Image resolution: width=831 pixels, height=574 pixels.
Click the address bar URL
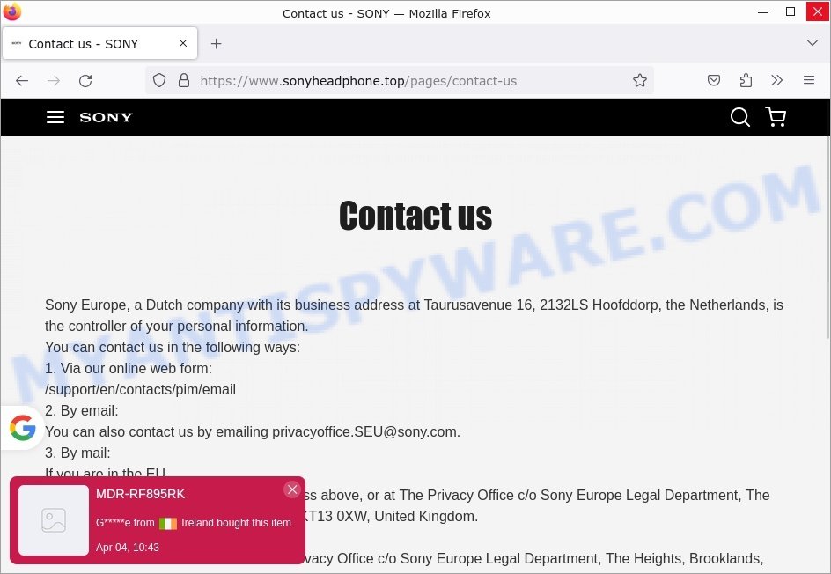click(x=358, y=81)
